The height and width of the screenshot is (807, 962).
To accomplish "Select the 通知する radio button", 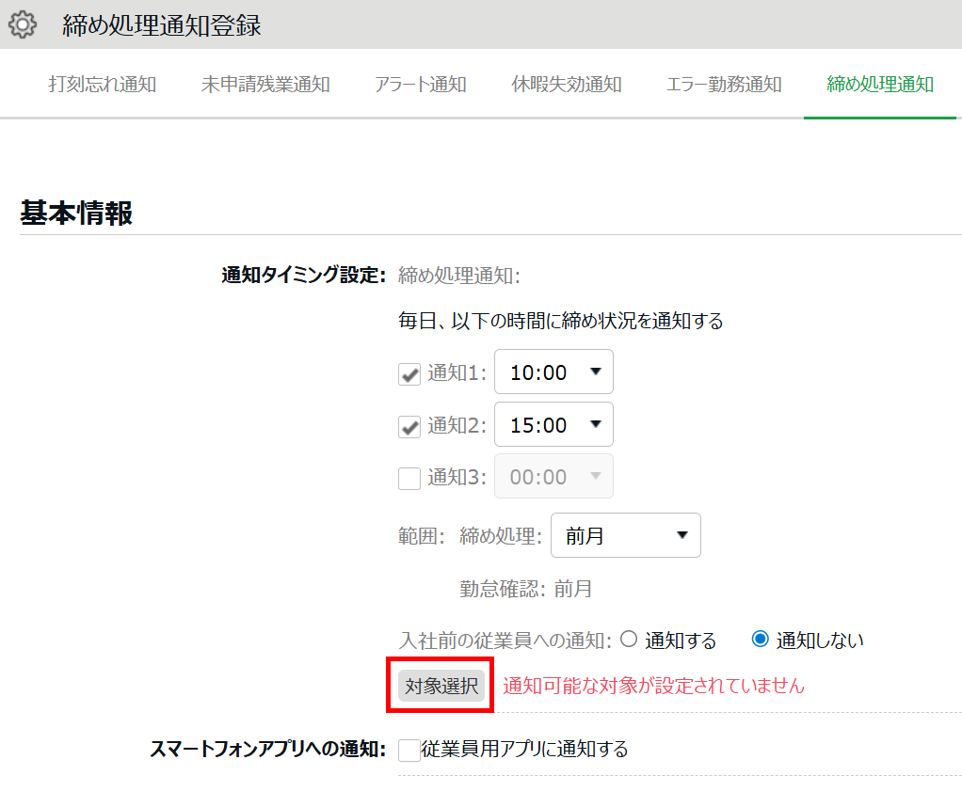I will 628,639.
